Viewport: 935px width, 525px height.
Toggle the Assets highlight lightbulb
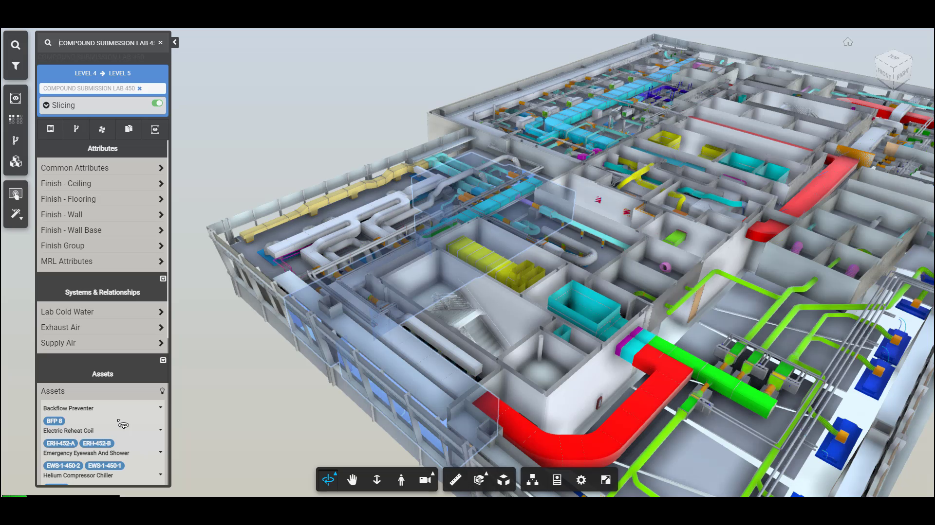[162, 391]
